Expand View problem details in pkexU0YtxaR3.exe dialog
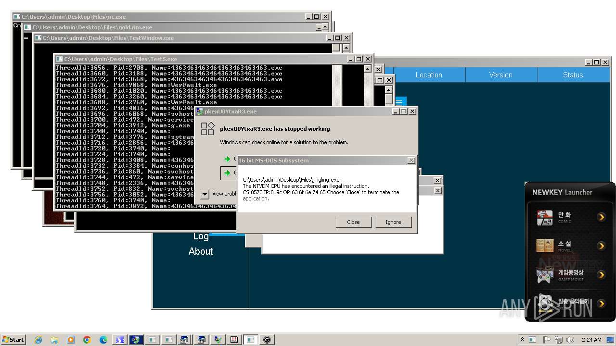This screenshot has width=616, height=346. [x=205, y=194]
